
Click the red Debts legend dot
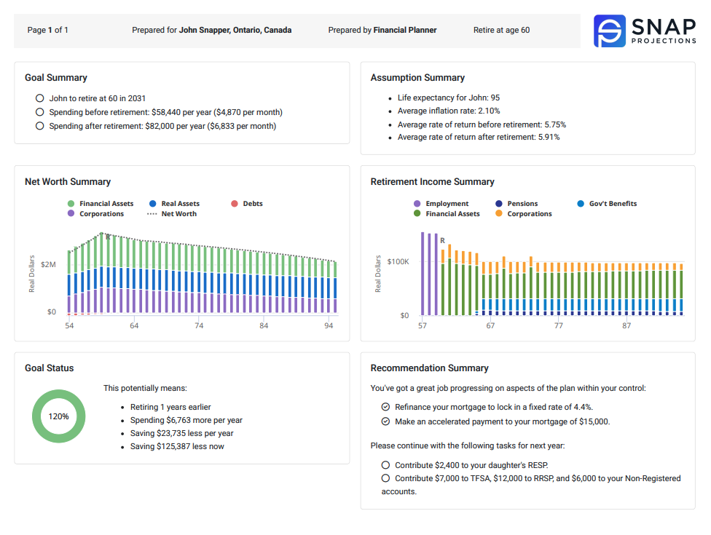pyautogui.click(x=234, y=204)
